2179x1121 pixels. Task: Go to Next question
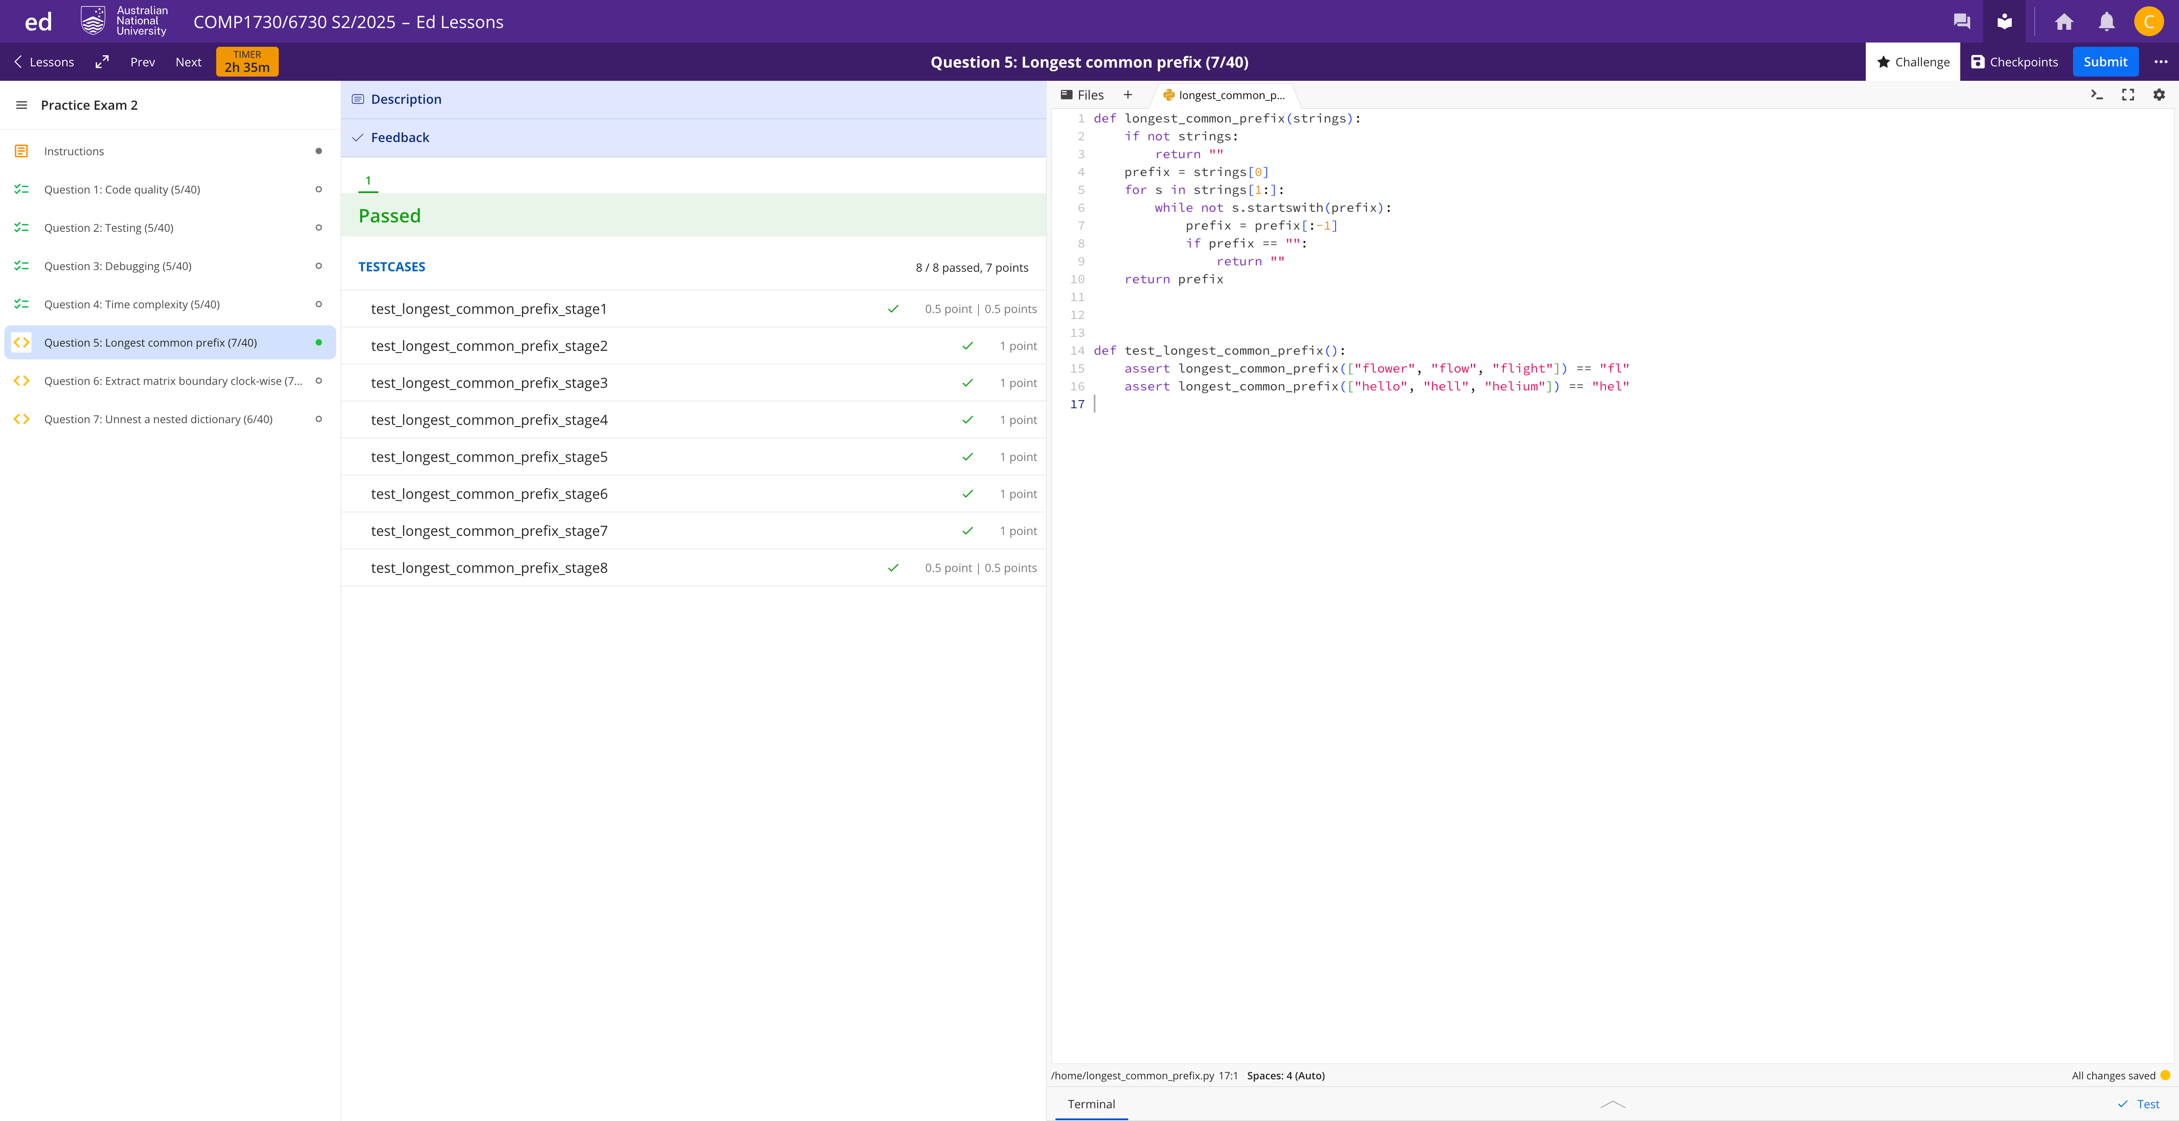pyautogui.click(x=188, y=62)
